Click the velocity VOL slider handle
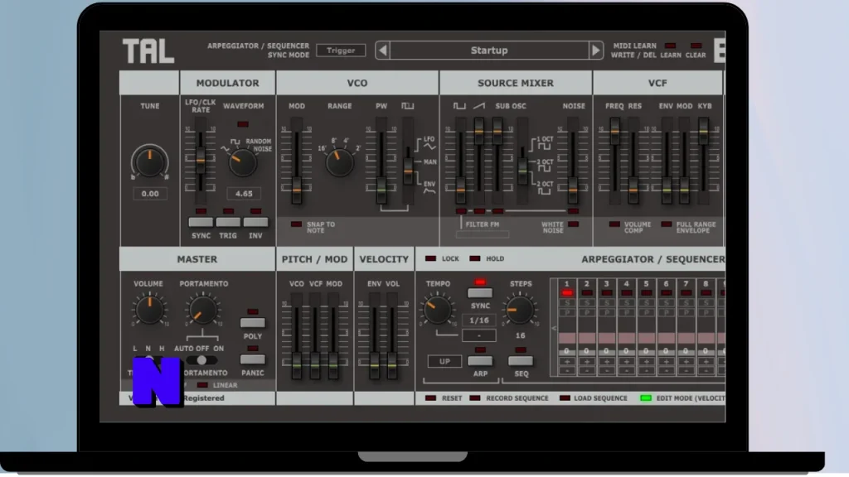Image resolution: width=849 pixels, height=477 pixels. pos(392,365)
